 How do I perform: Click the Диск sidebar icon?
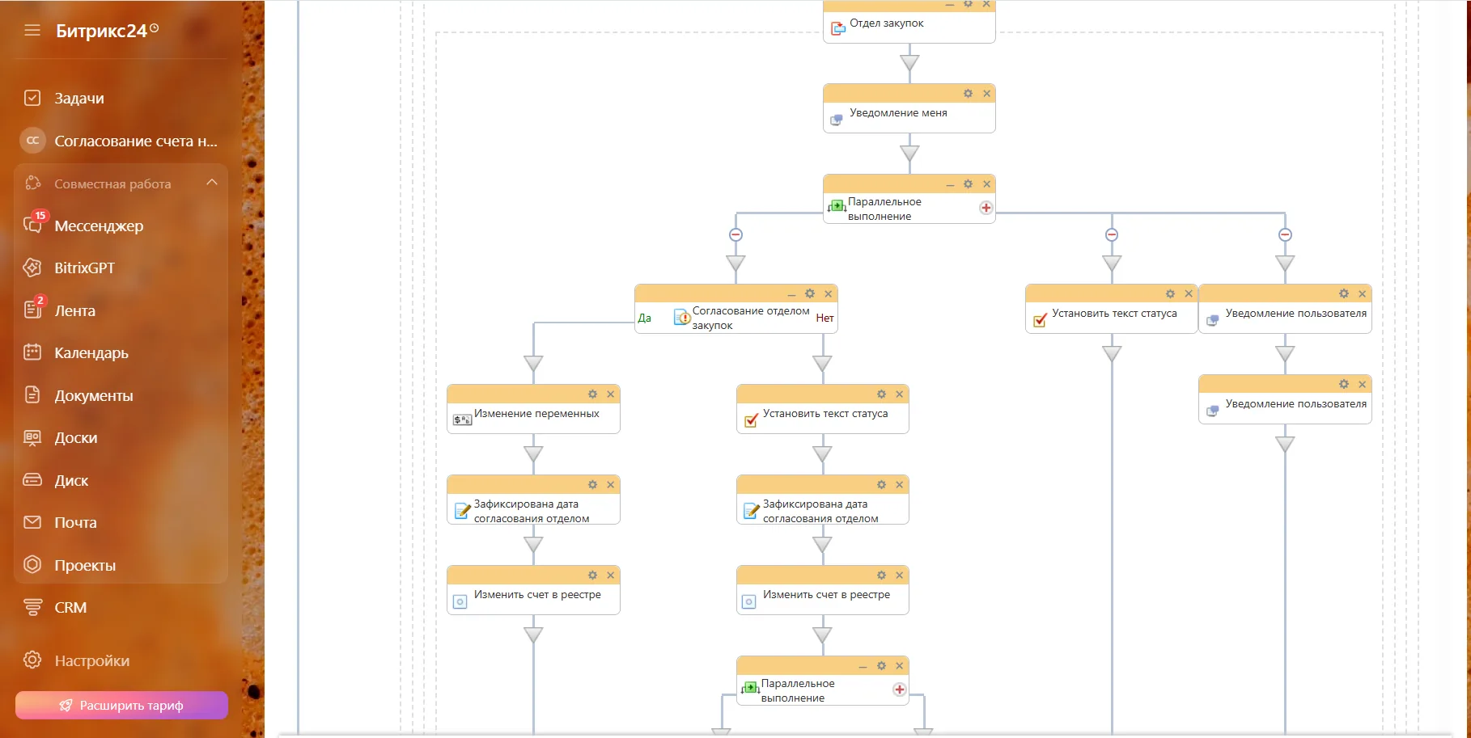(32, 480)
